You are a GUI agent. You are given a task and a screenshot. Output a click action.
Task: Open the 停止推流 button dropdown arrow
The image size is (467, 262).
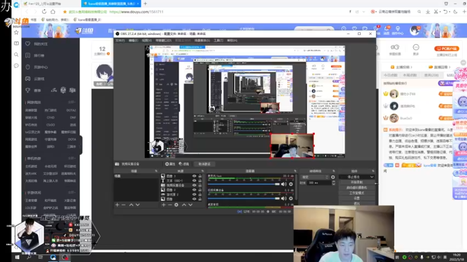click(x=372, y=177)
